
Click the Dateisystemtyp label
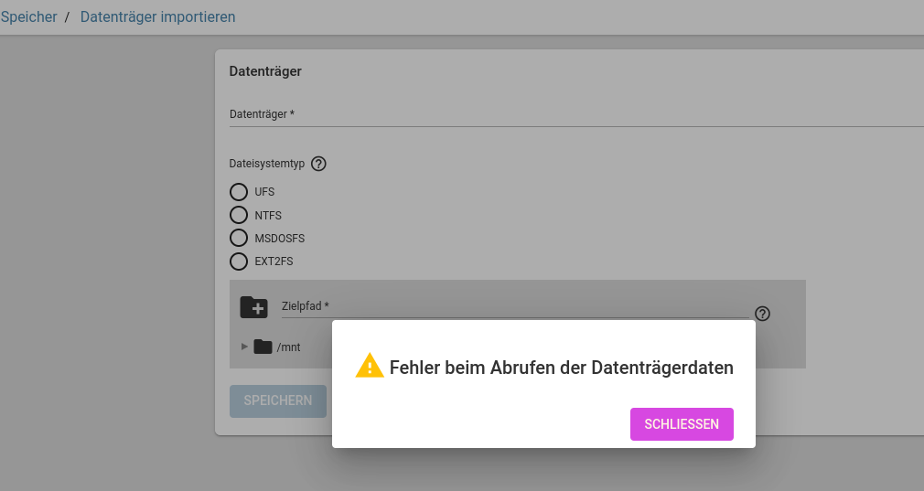[267, 164]
